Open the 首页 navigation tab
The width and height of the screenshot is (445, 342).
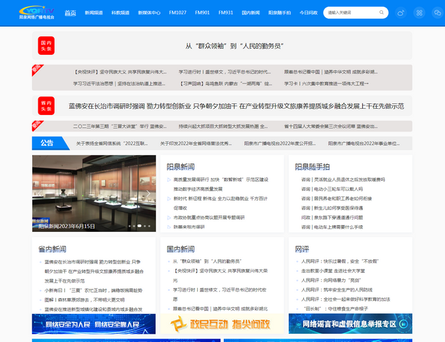(71, 13)
